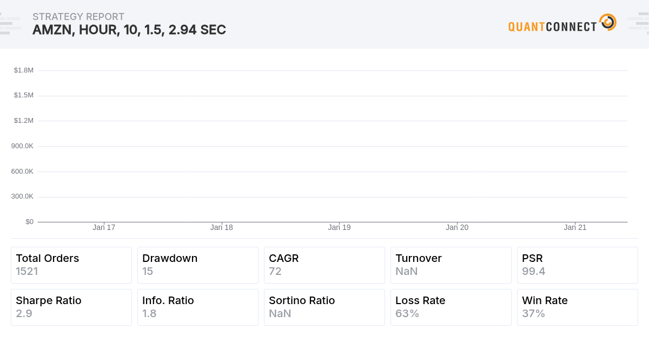Click the Sharpe Ratio 2.9 value
The image size is (649, 342).
point(24,313)
